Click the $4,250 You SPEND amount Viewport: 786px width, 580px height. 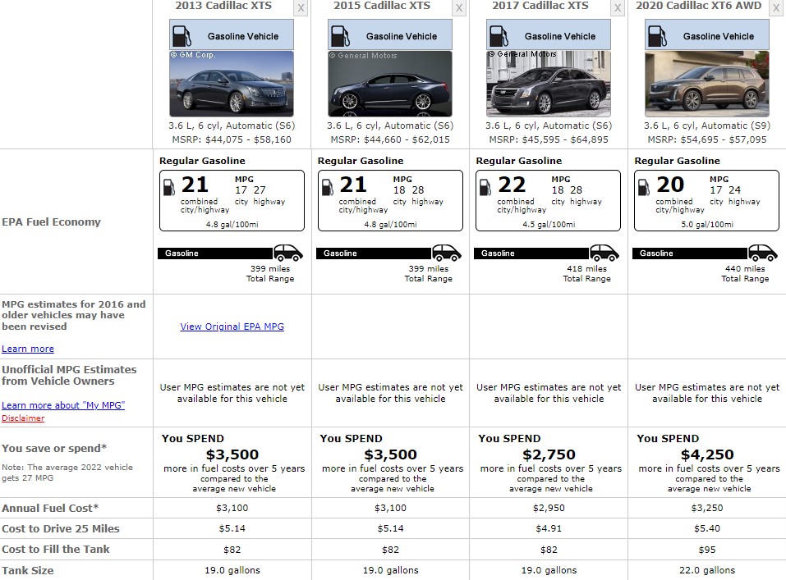(707, 454)
